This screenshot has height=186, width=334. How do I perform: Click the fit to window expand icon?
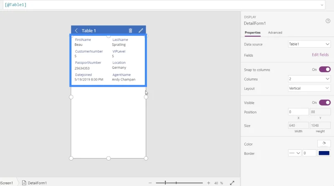tap(232, 183)
